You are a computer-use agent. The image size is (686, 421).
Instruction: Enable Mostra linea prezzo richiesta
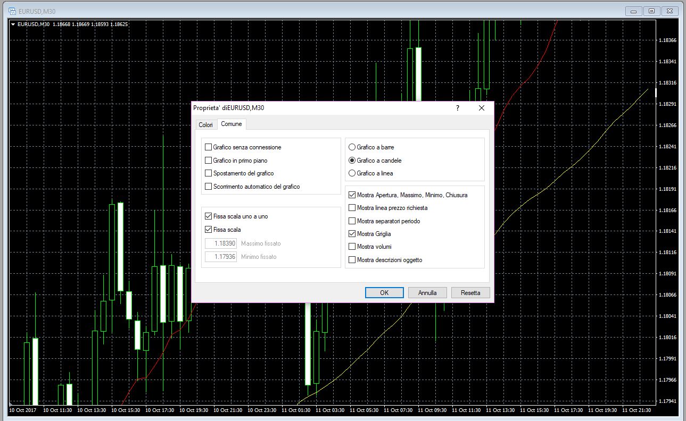click(x=352, y=208)
